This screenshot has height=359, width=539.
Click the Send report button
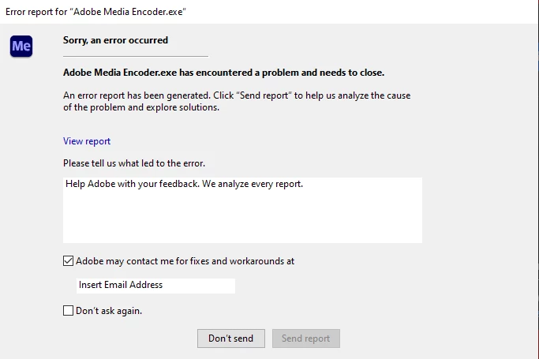point(306,338)
